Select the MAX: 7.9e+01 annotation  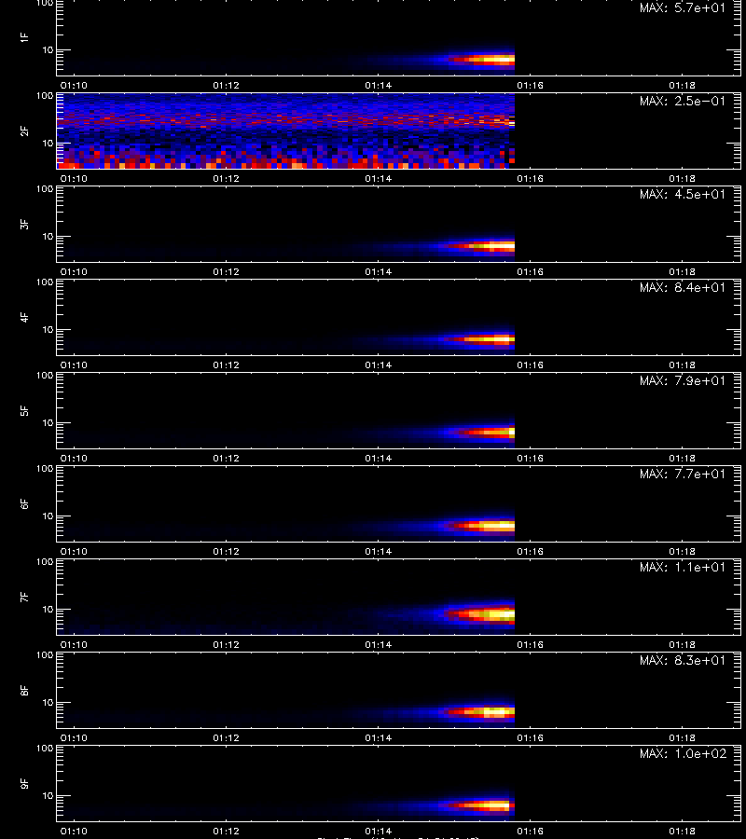click(x=683, y=380)
